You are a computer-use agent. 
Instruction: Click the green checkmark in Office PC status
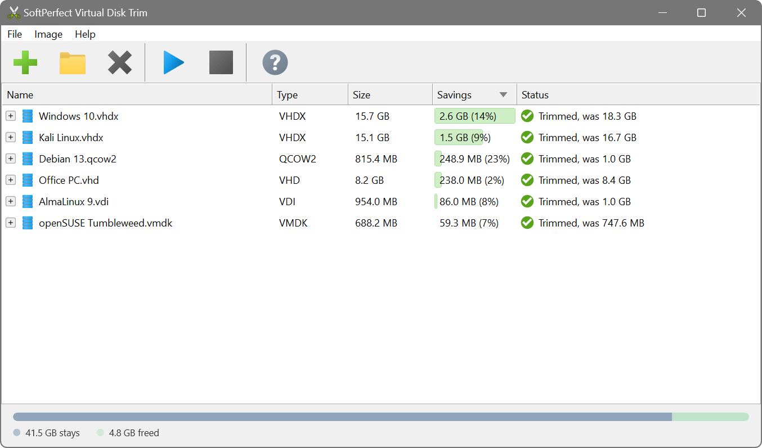pos(527,180)
